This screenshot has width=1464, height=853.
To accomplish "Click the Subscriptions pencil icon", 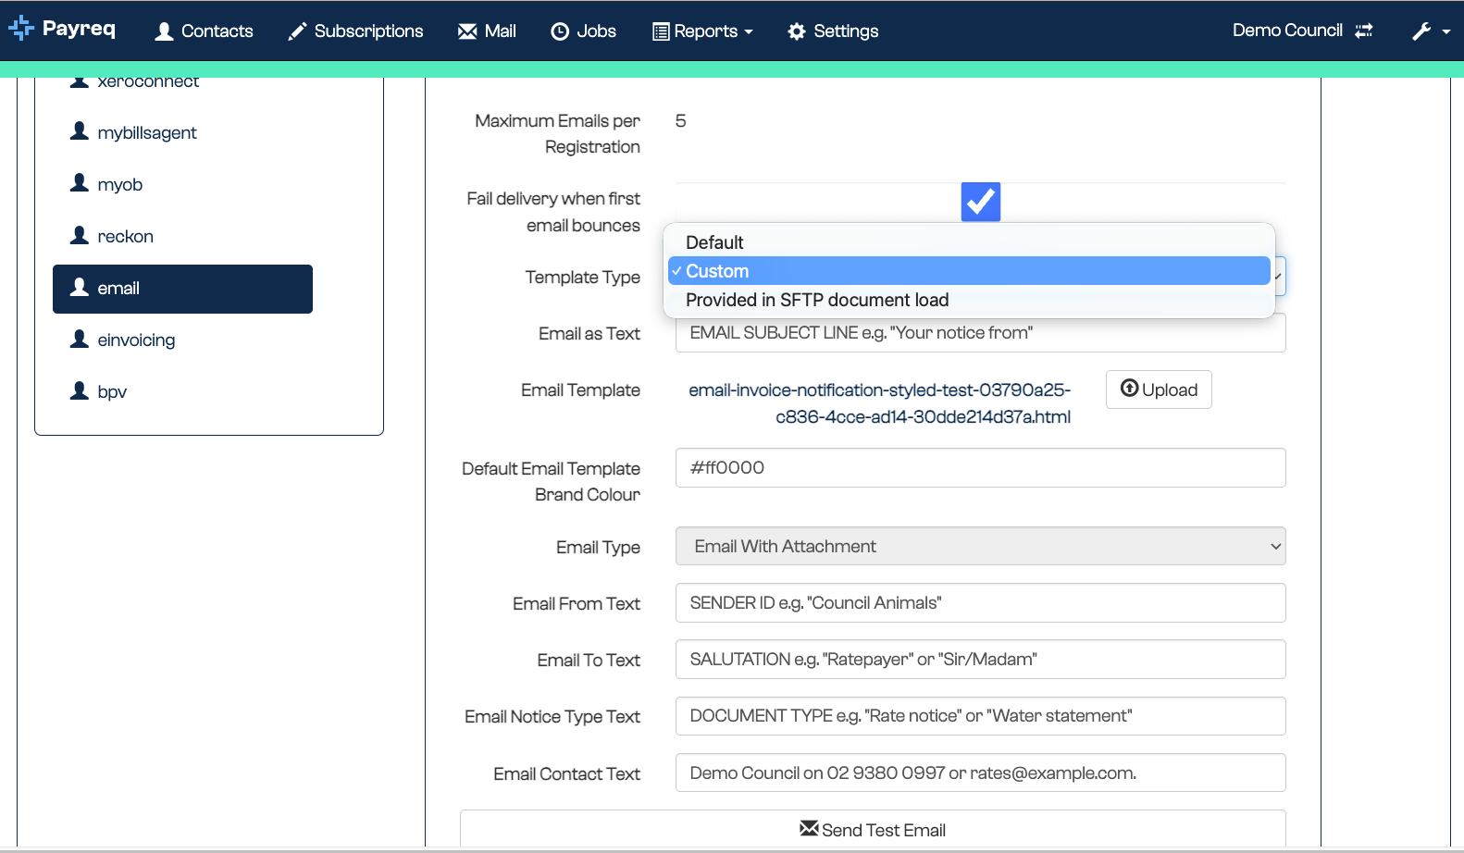I will [x=297, y=31].
